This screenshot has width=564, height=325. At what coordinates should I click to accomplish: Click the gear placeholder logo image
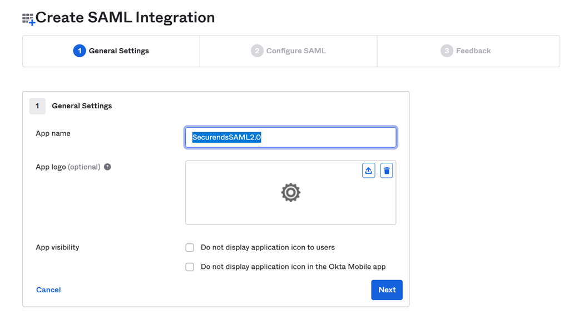(291, 192)
